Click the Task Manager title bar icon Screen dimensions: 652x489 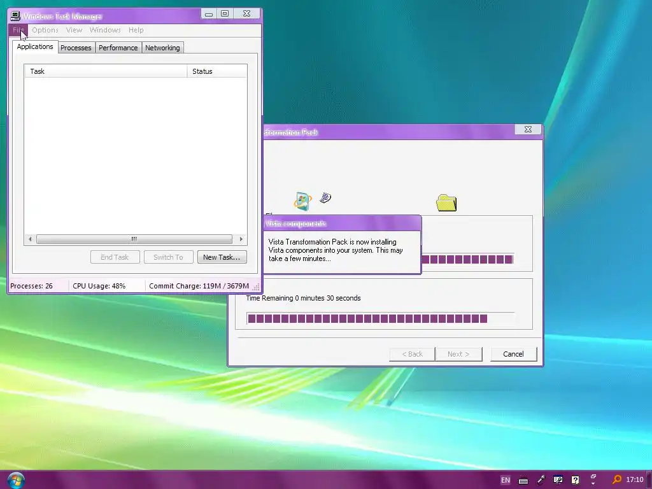point(15,16)
